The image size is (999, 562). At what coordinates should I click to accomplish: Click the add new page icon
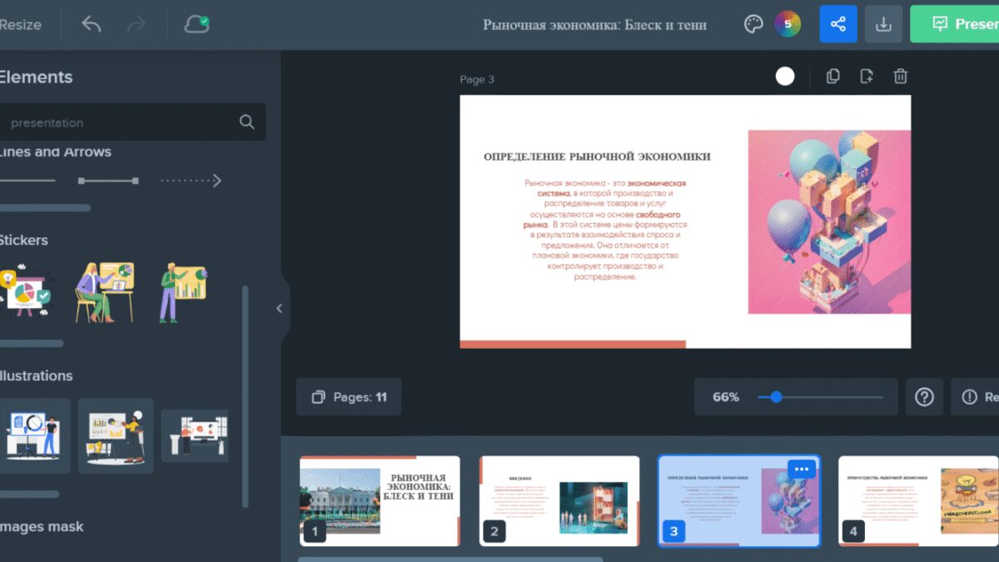pyautogui.click(x=867, y=77)
